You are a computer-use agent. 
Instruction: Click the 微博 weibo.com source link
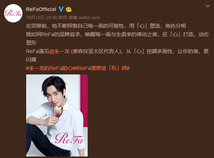(x=84, y=18)
